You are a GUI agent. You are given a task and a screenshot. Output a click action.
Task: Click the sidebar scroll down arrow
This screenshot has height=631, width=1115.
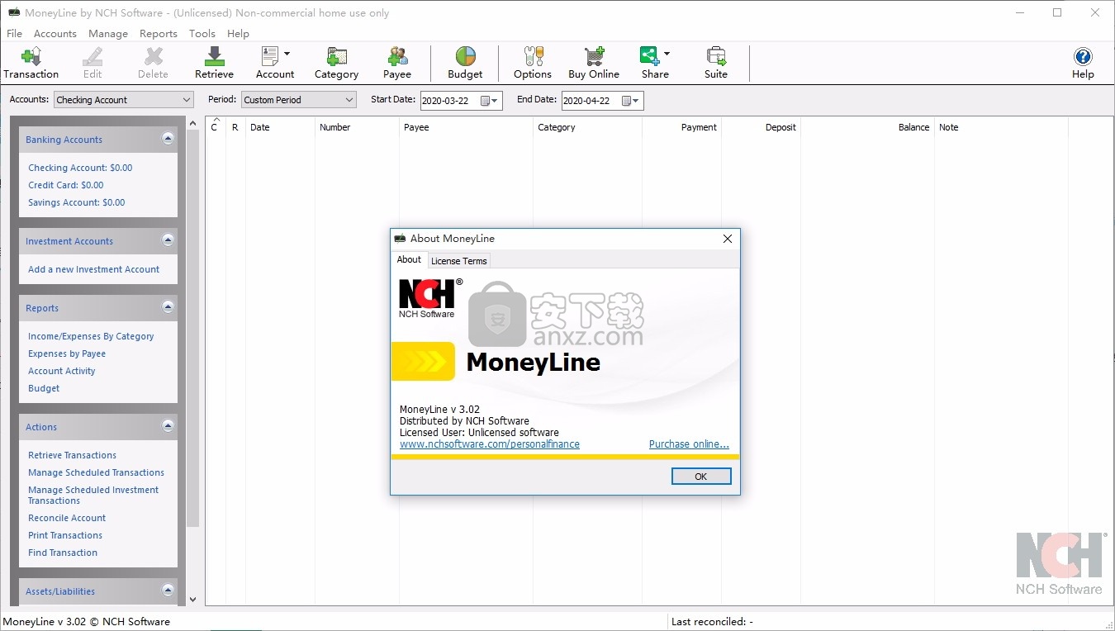pyautogui.click(x=192, y=600)
